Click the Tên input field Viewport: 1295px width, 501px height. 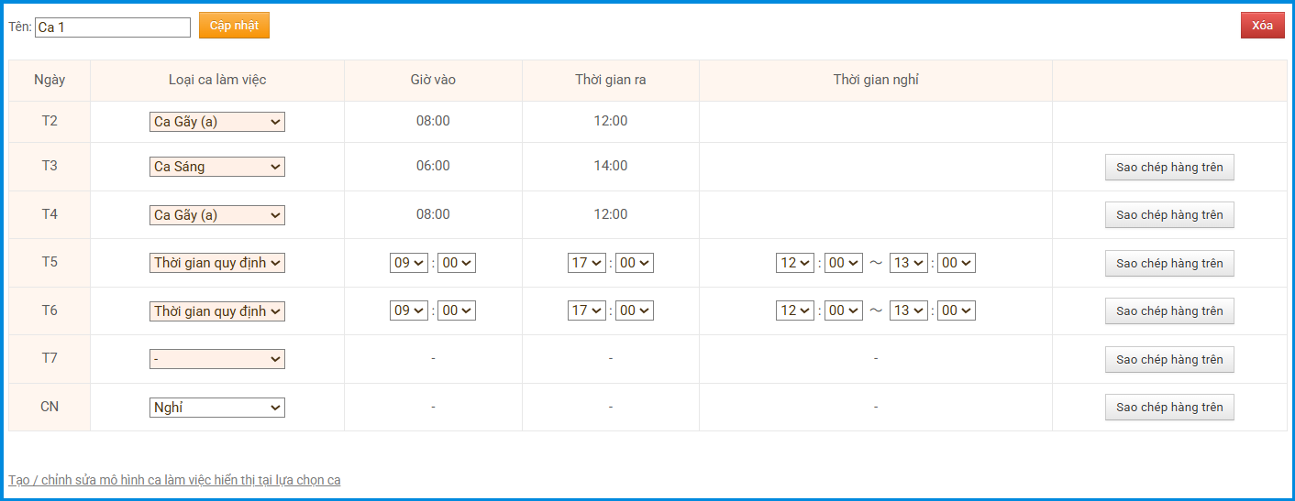pos(112,27)
